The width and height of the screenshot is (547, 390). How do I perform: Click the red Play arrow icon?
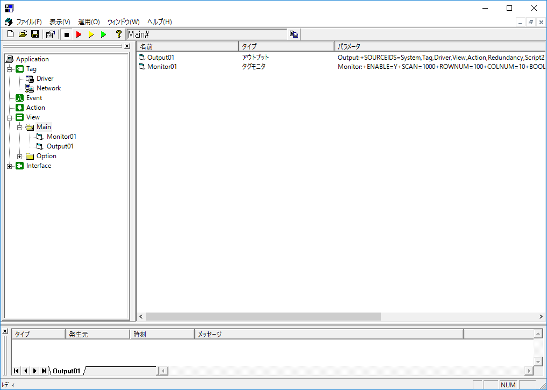point(79,34)
